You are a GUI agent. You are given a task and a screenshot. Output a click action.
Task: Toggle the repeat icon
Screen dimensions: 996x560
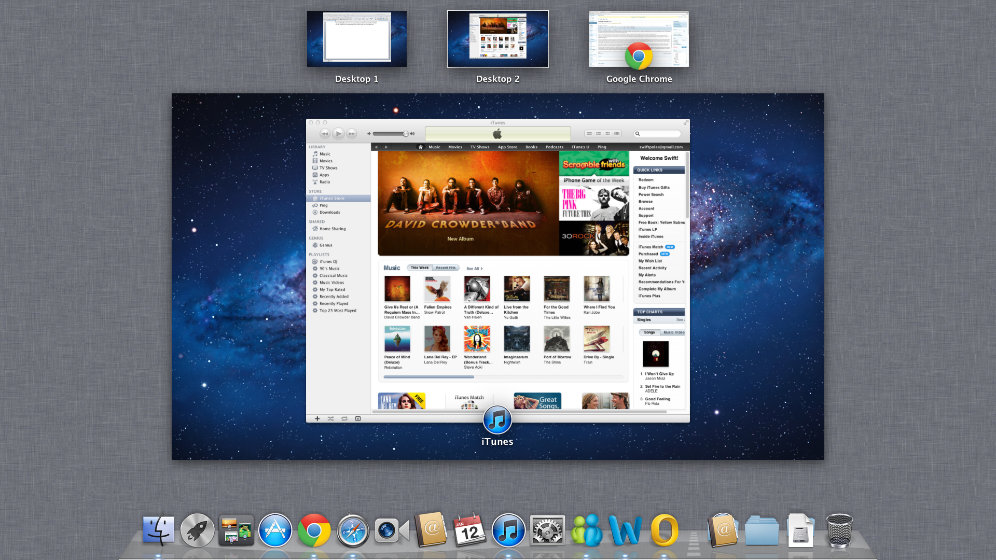344,418
